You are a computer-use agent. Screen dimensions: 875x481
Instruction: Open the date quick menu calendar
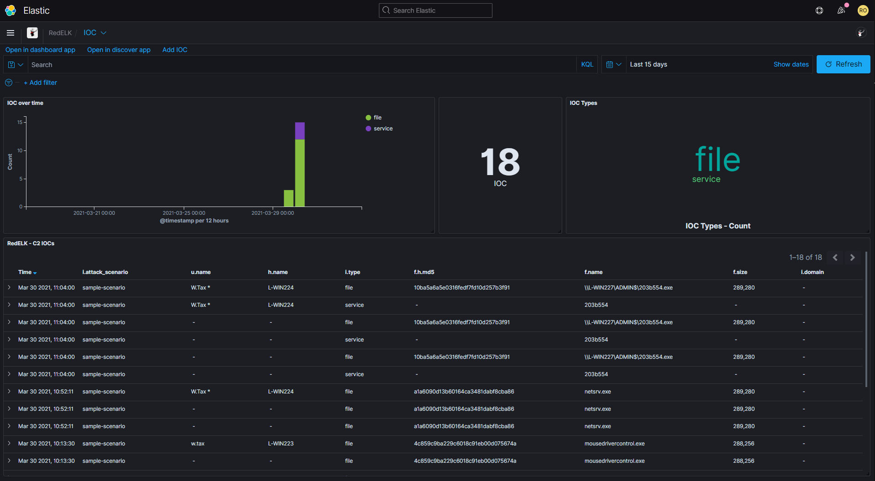tap(613, 65)
